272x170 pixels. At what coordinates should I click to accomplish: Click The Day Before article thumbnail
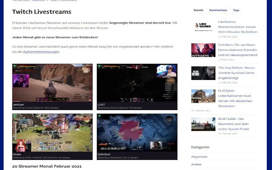tap(203, 73)
